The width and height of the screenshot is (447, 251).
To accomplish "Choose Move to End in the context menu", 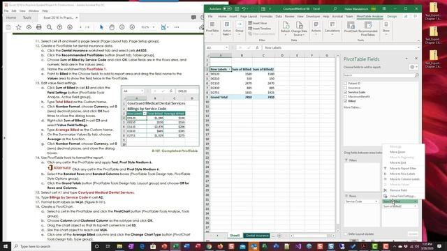I will pyautogui.click(x=397, y=162).
